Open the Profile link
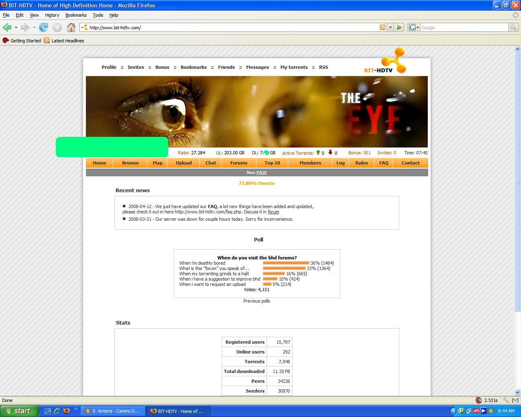 (x=109, y=67)
